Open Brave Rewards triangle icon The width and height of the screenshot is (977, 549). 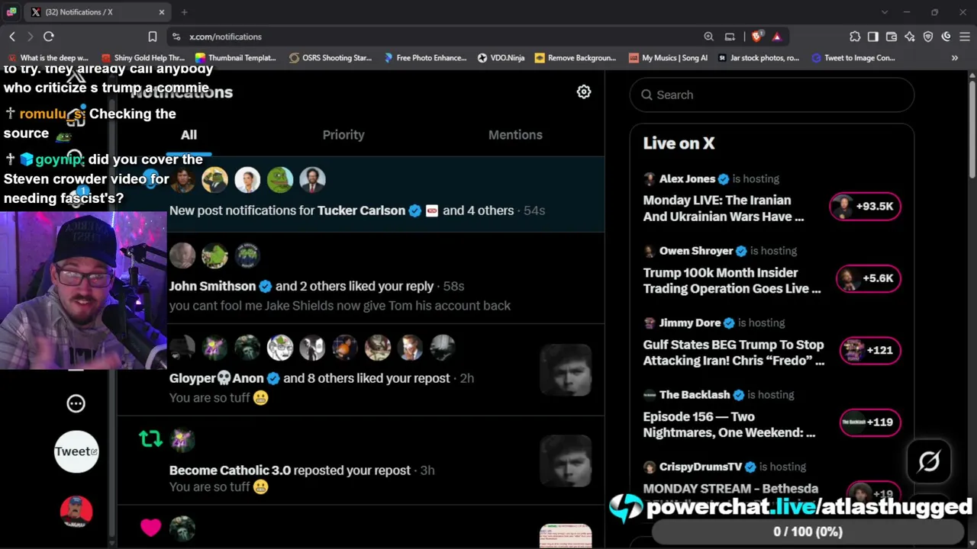point(776,37)
